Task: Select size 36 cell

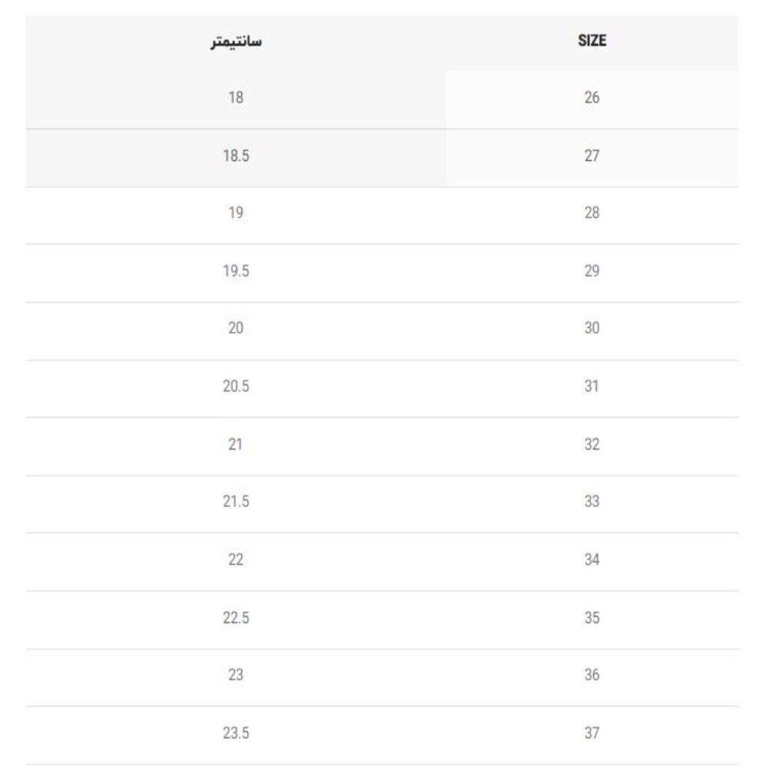Action: pos(592,676)
